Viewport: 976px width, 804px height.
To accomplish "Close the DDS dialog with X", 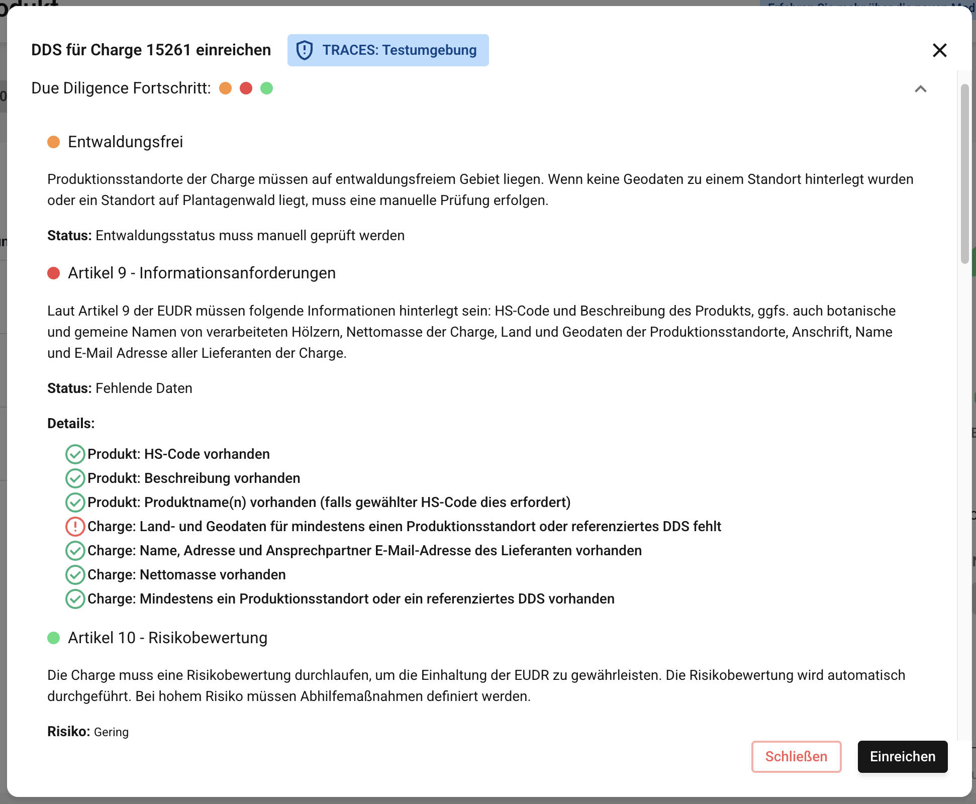I will [x=939, y=50].
